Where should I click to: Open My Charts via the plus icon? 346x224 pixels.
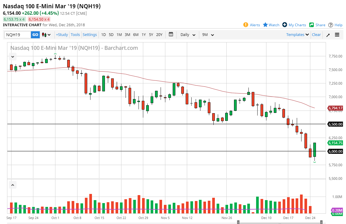click(x=284, y=25)
